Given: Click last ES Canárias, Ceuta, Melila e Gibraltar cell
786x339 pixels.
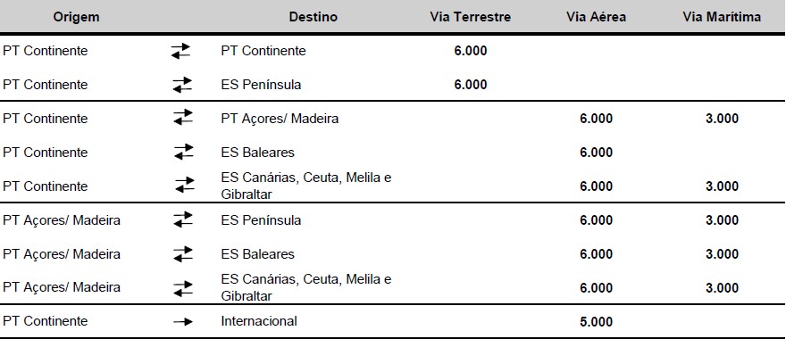Looking at the screenshot, I should 306,287.
